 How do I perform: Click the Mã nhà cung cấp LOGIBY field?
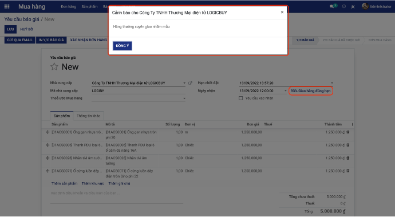139,90
